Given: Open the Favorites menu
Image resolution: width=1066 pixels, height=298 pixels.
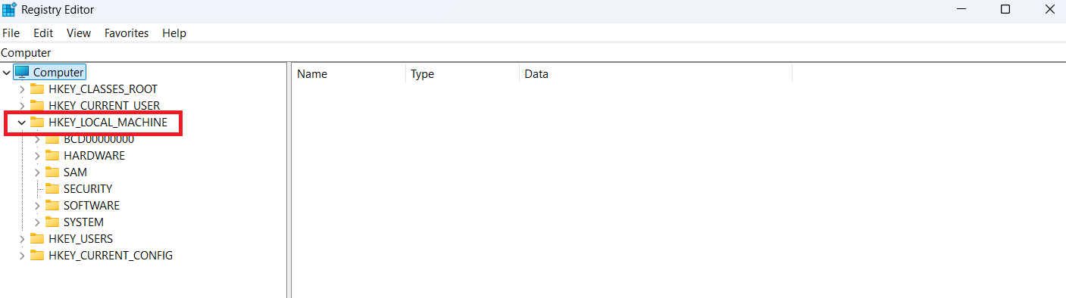Looking at the screenshot, I should [127, 33].
